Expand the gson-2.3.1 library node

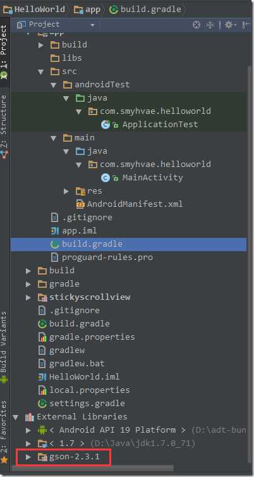pos(28,457)
